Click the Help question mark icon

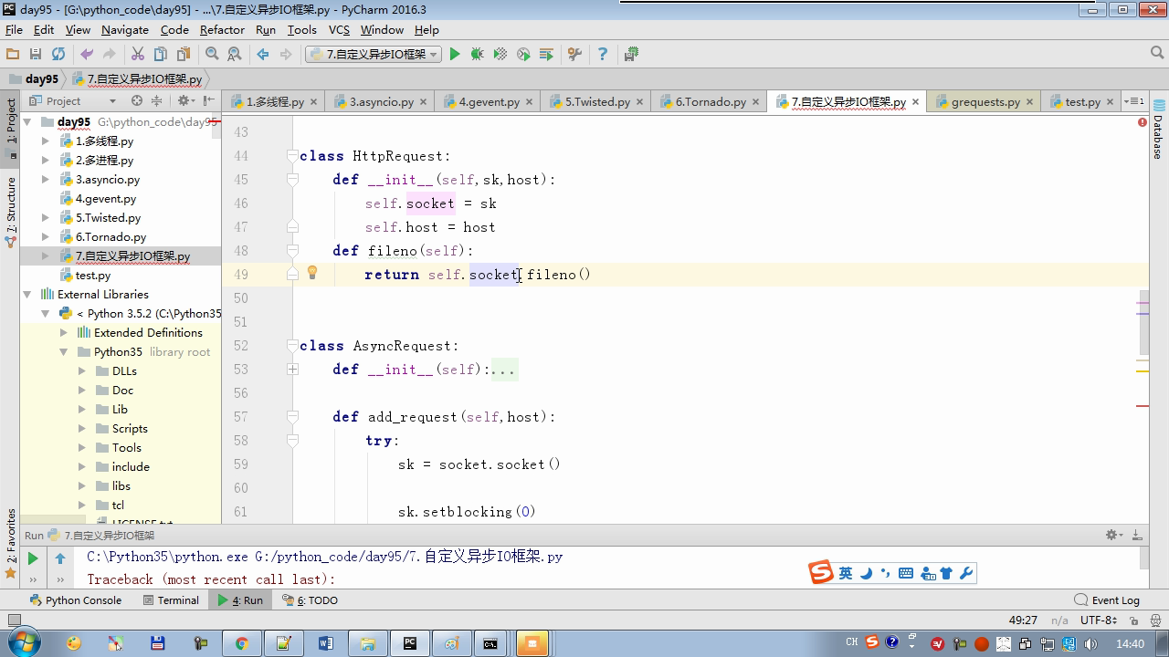click(x=602, y=55)
